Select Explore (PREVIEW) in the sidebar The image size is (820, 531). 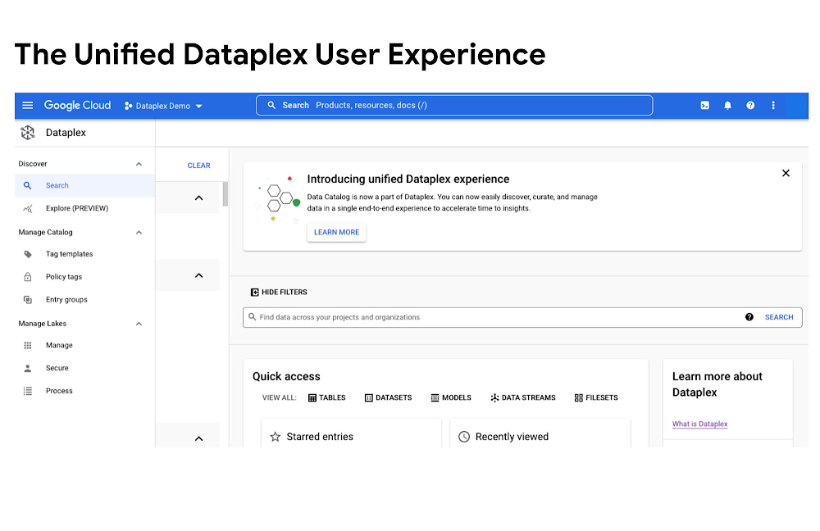[76, 208]
